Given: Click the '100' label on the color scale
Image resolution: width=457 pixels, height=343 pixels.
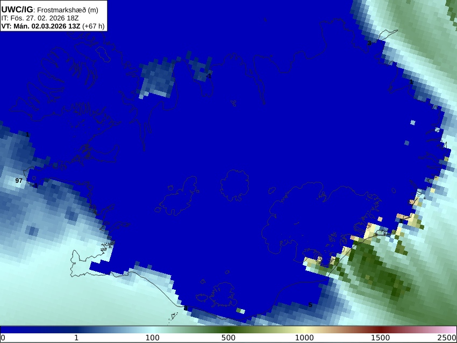Looking at the screenshot, I should tap(153, 338).
